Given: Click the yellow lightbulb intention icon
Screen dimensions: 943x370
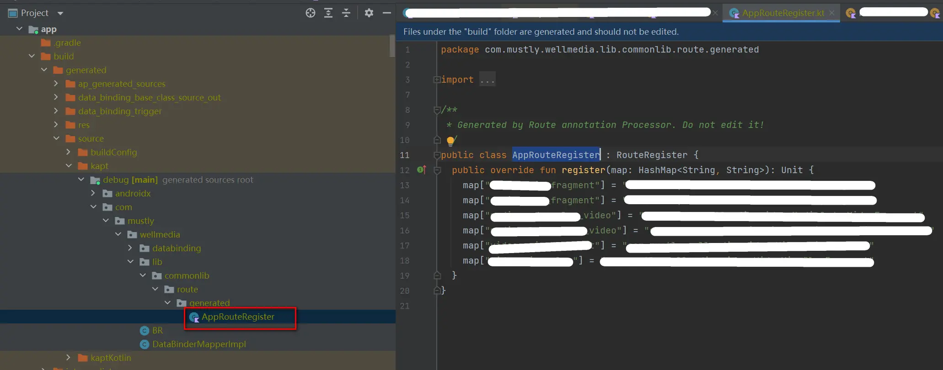Looking at the screenshot, I should coord(450,141).
